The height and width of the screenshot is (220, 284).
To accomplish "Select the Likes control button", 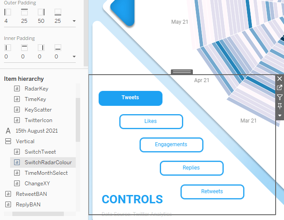I will coord(151,121).
